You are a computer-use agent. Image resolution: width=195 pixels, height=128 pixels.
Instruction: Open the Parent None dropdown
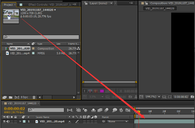pos(118,121)
